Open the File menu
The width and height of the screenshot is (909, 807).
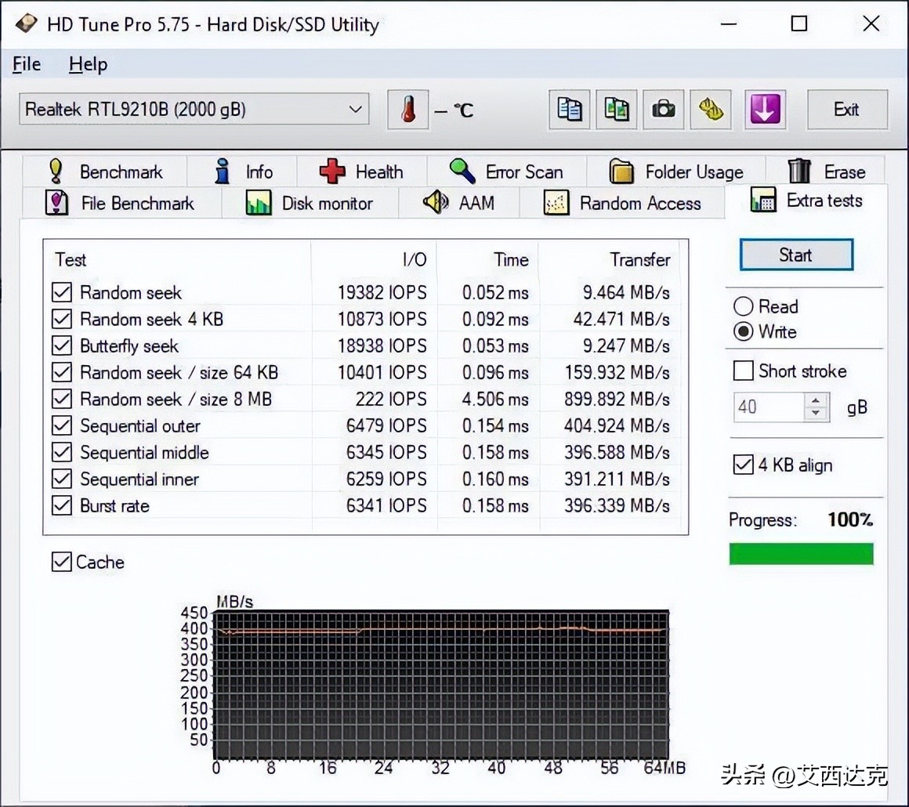tap(26, 63)
